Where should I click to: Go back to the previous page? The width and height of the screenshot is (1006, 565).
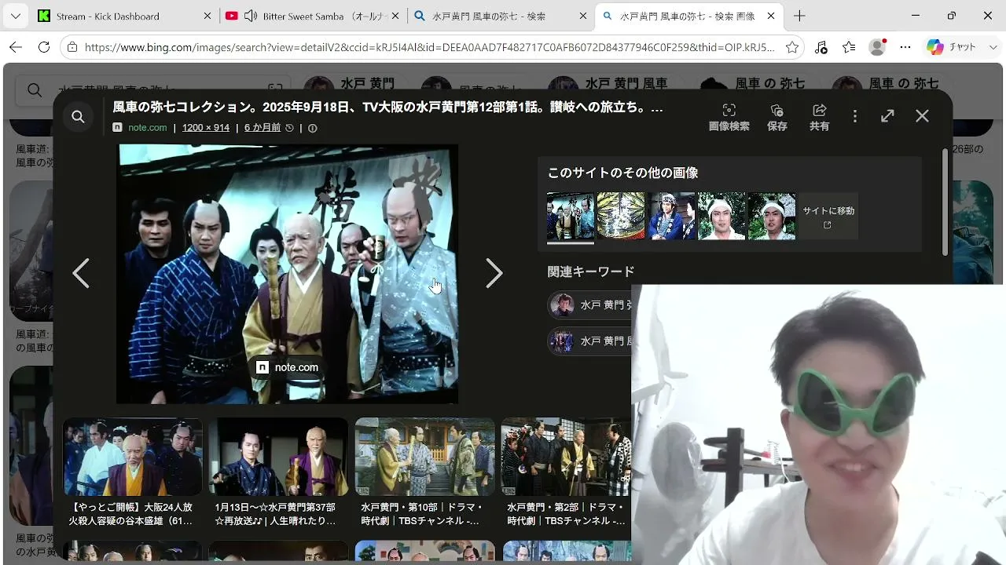point(16,47)
